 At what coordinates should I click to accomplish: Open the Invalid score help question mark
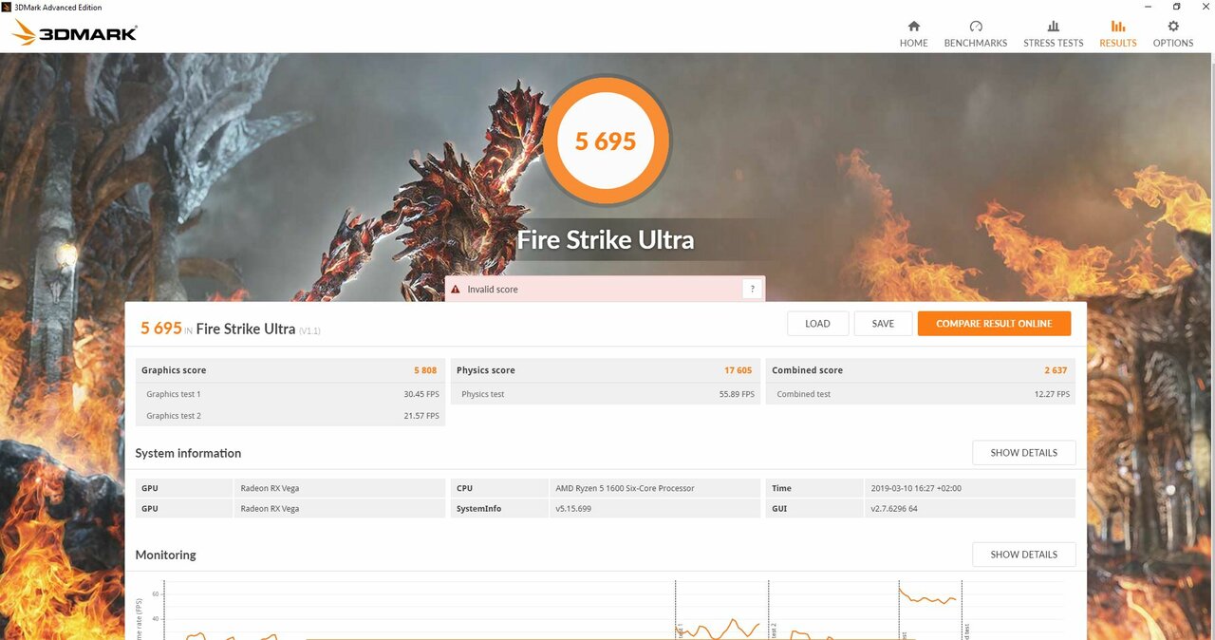(752, 289)
